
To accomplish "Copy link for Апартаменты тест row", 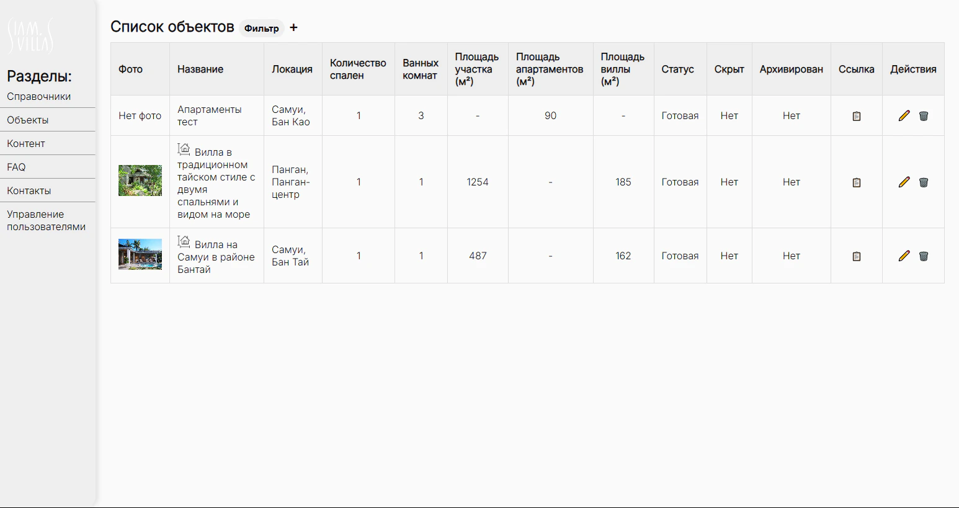I will click(x=857, y=116).
